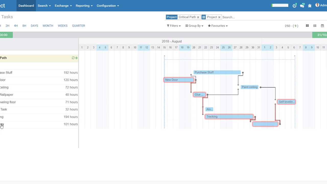Open the Favourites dropdown
The image size is (327, 184).
coord(218,26)
